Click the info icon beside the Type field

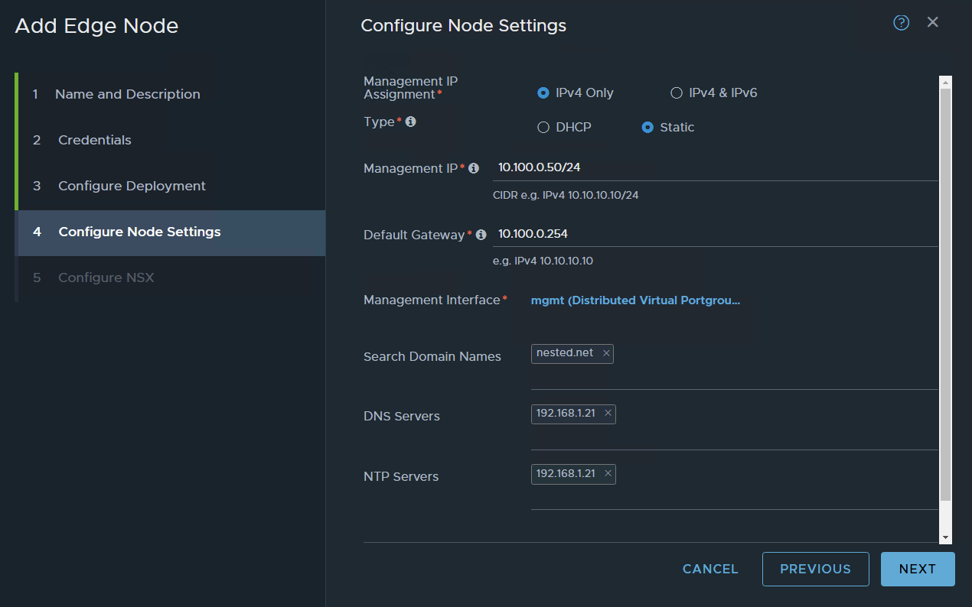point(410,122)
